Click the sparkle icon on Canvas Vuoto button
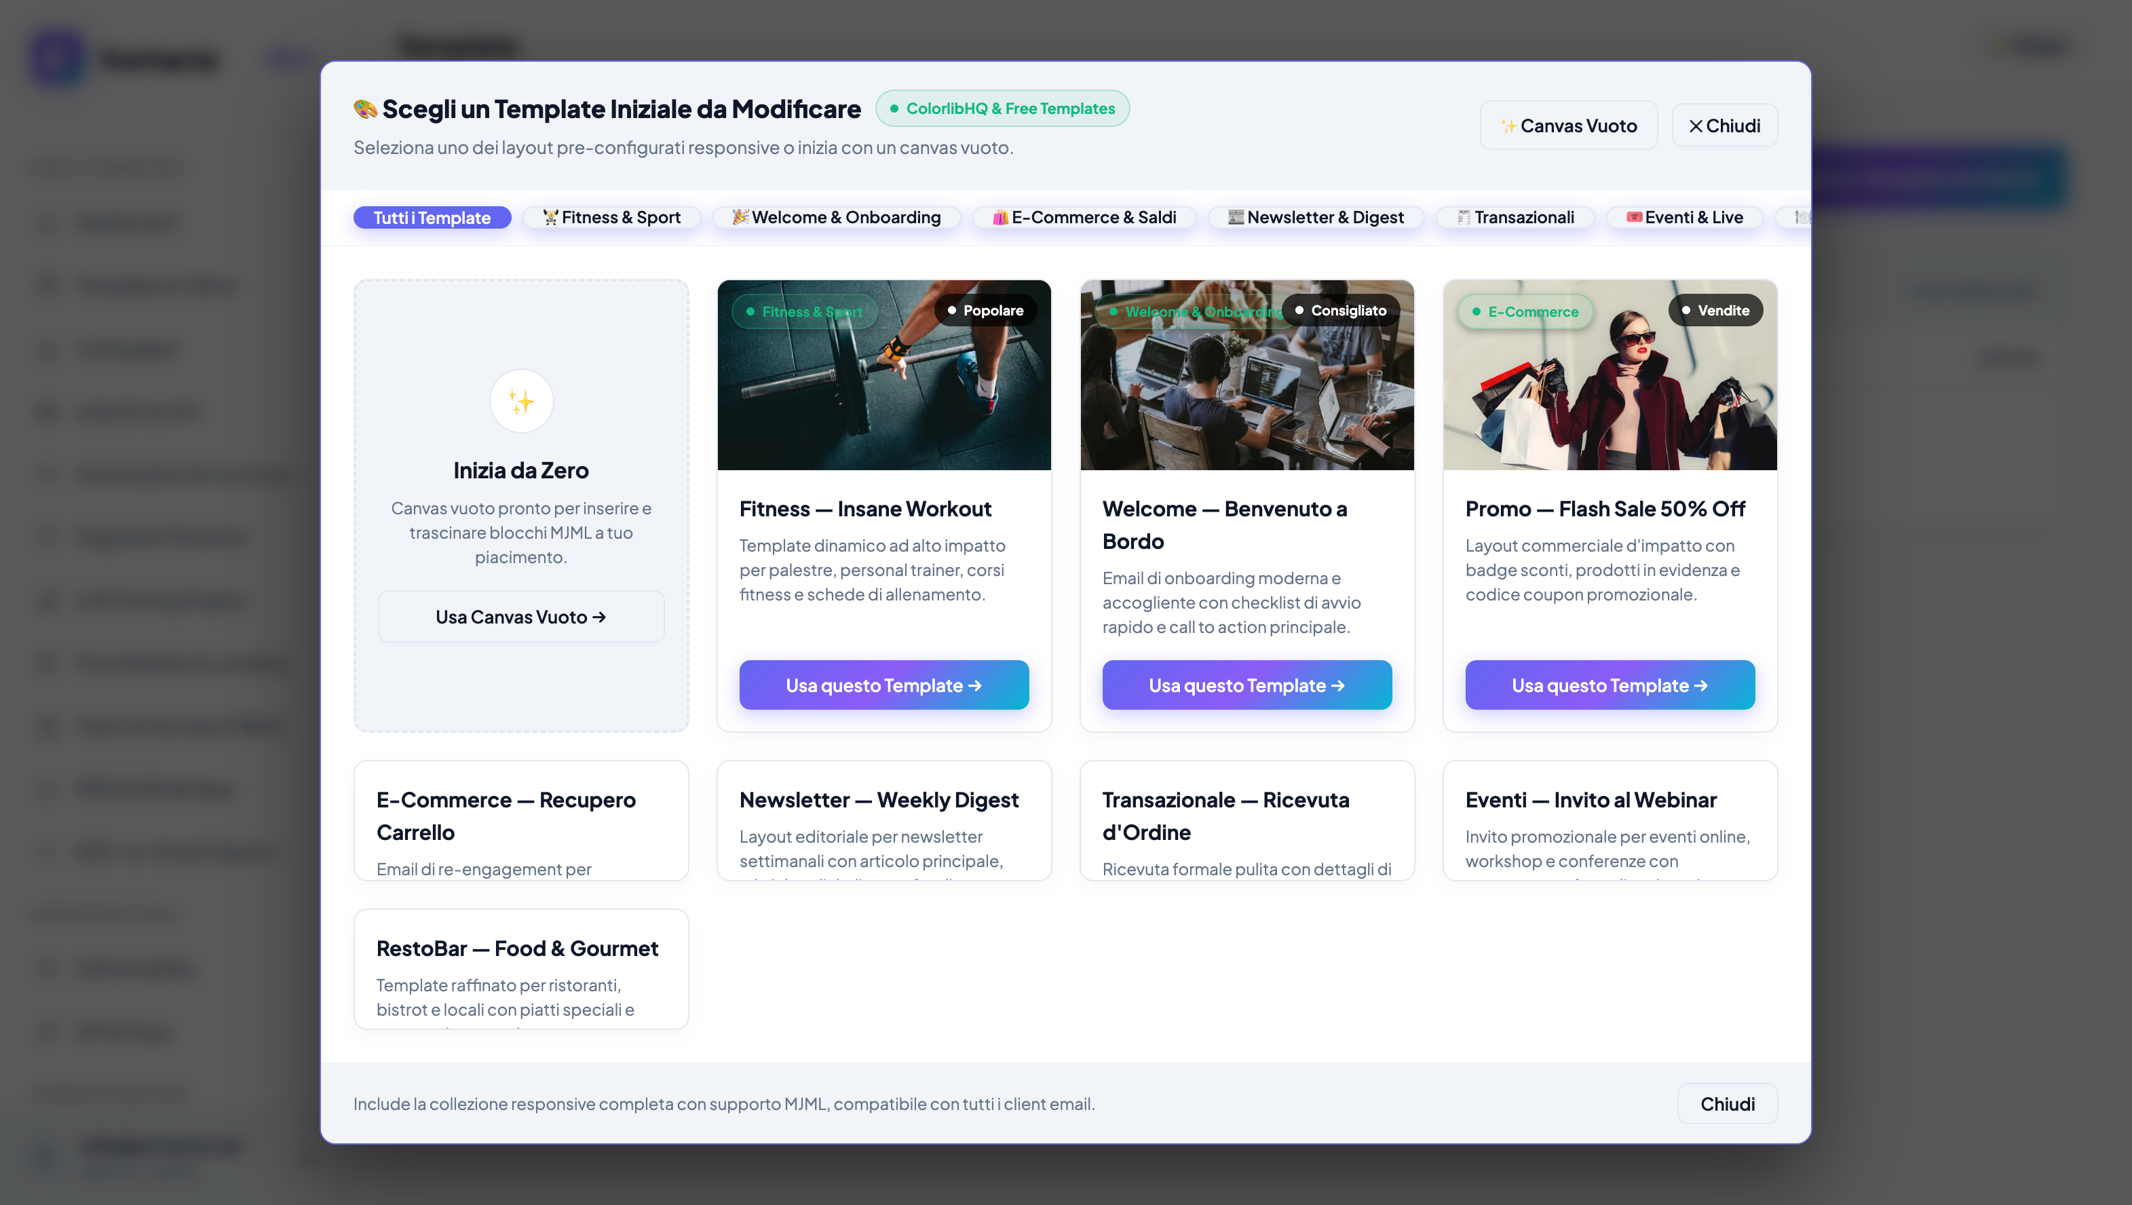This screenshot has width=2132, height=1205. (1509, 126)
